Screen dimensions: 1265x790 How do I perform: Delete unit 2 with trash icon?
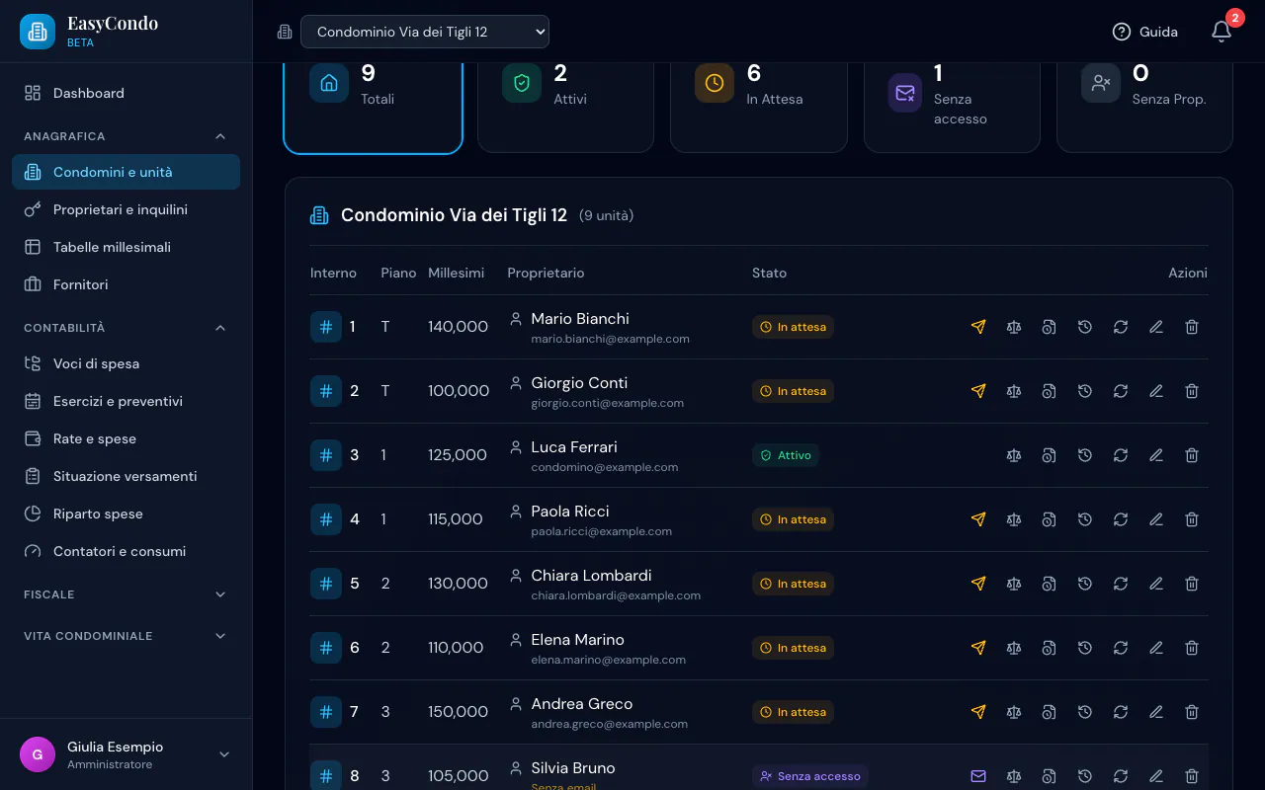[x=1192, y=391]
